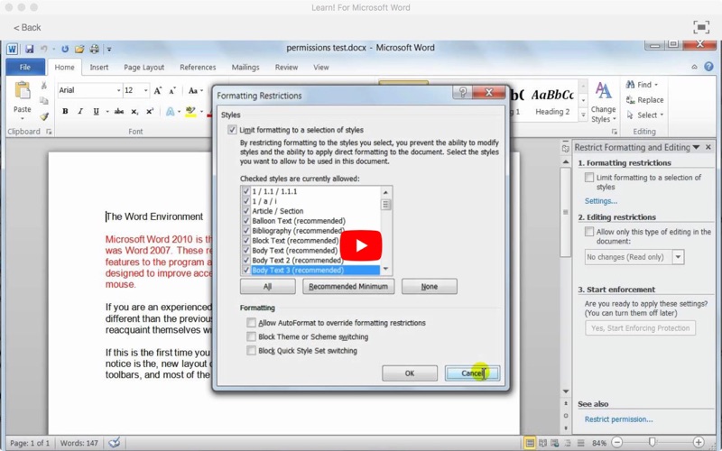Screen dimensions: 722x451
Task: Click the Settings... link in side pane
Action: point(600,201)
